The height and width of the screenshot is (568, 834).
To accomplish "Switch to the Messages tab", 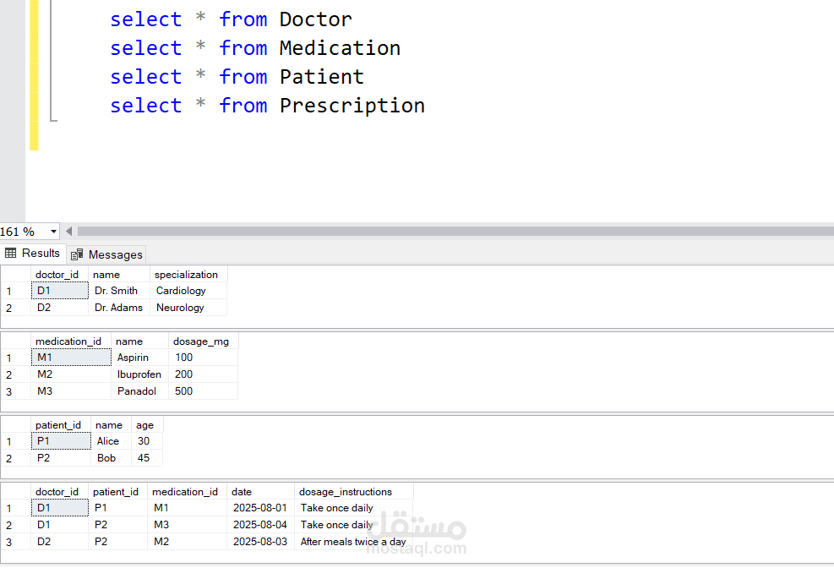I will (x=107, y=254).
